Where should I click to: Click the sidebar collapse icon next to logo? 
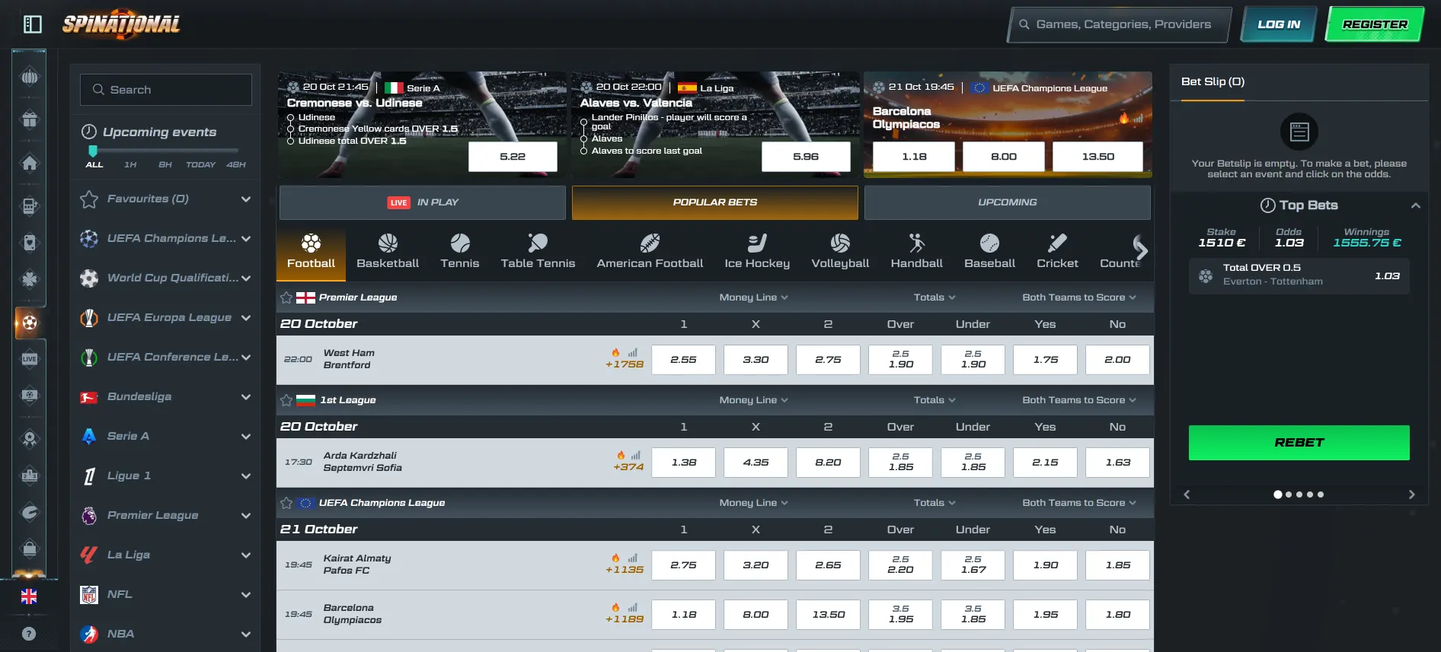click(x=33, y=24)
